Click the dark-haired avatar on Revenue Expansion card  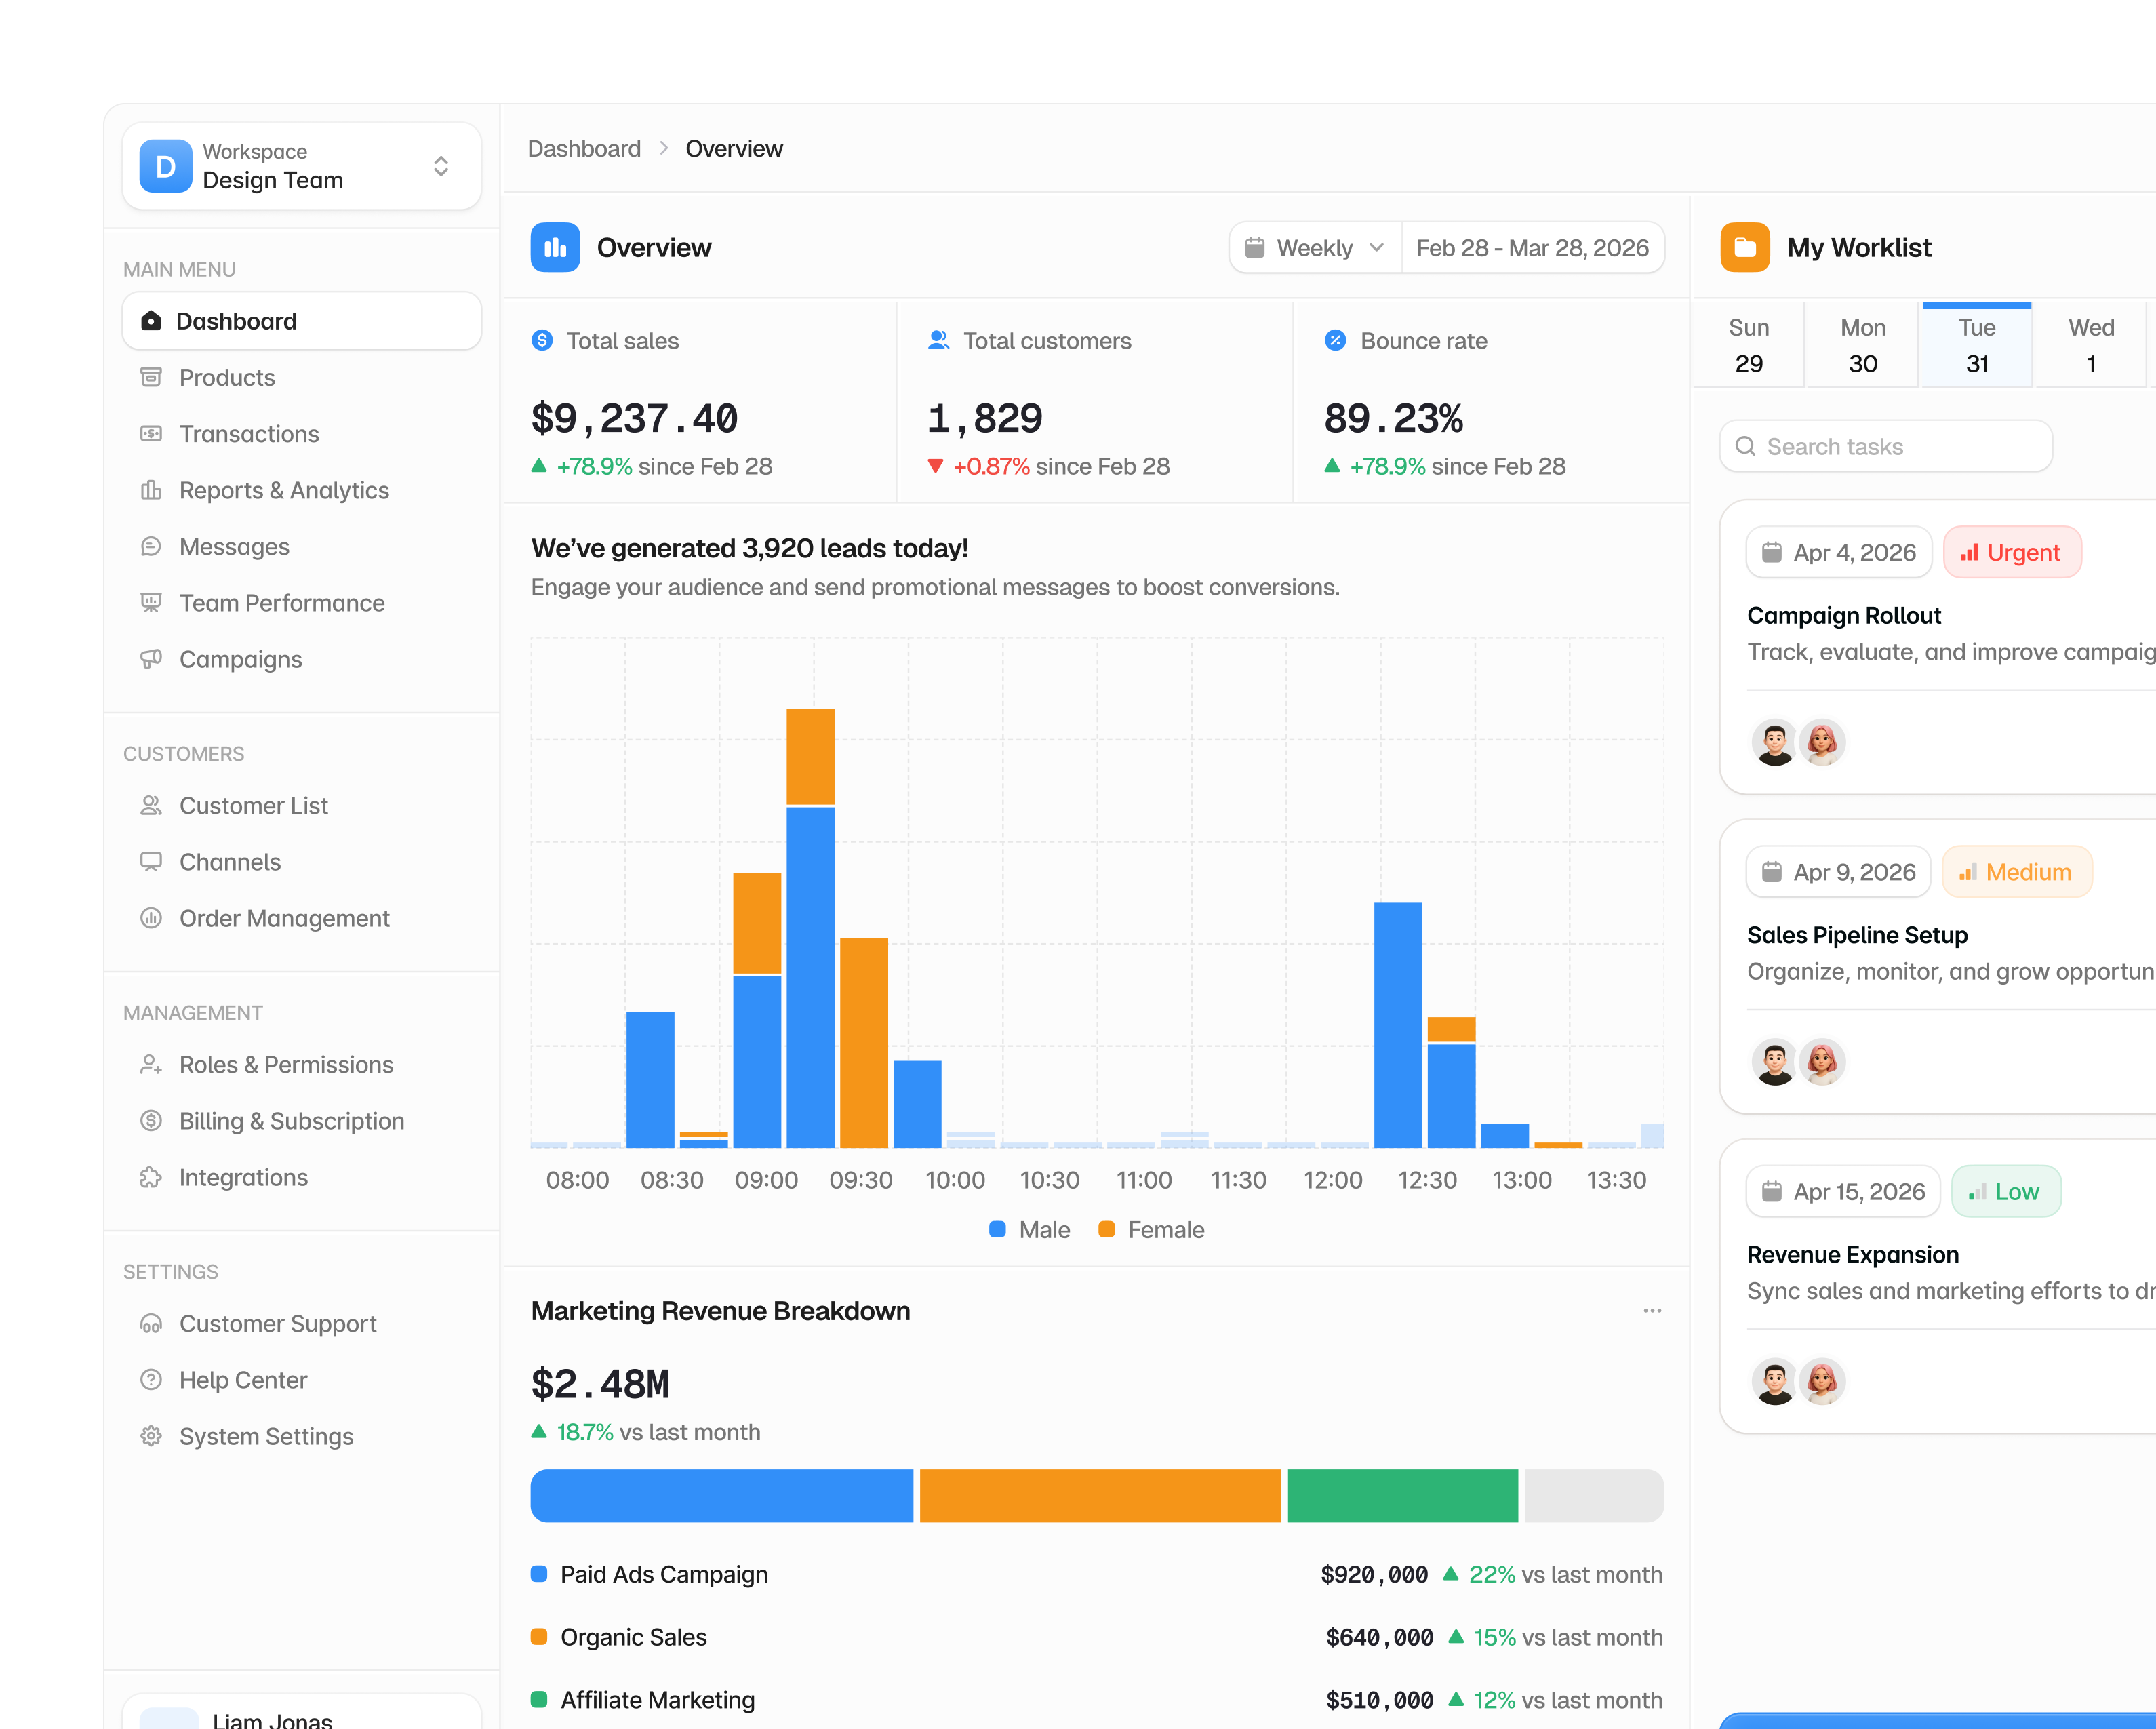pyautogui.click(x=1775, y=1381)
